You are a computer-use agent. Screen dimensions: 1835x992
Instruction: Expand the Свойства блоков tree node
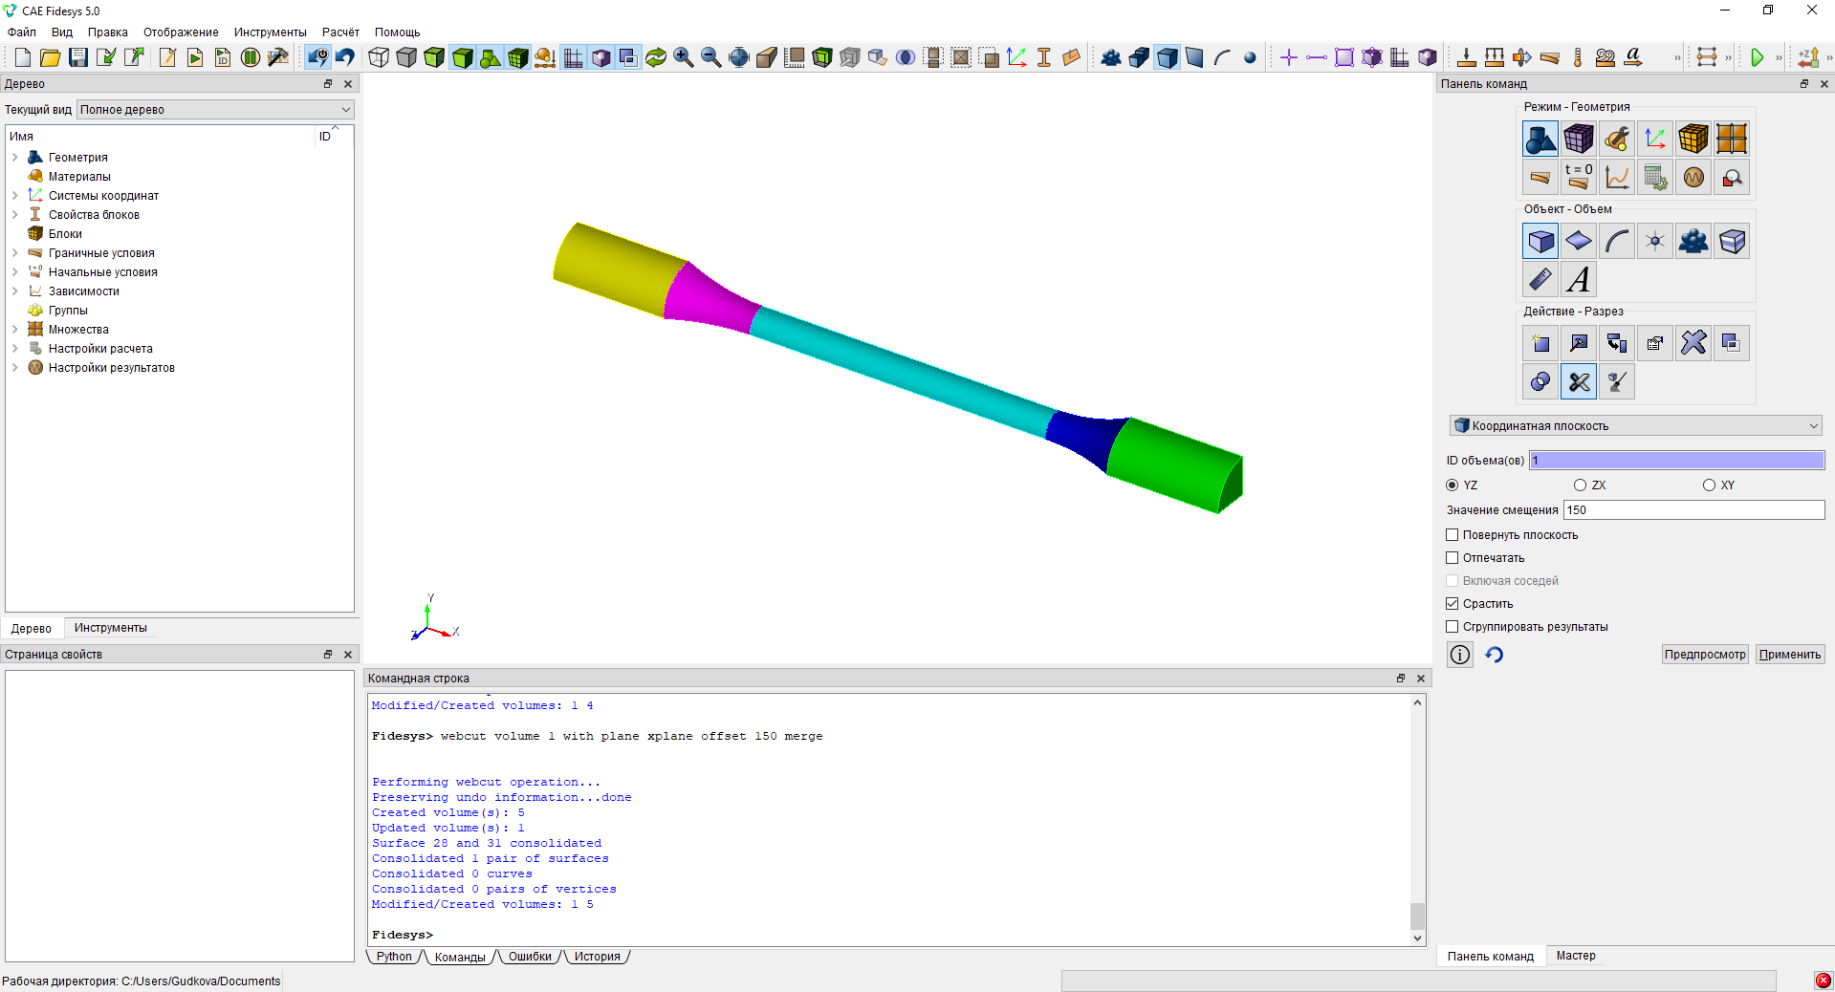15,215
